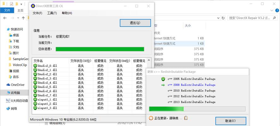Click the C++ update progress bar

tap(197, 109)
